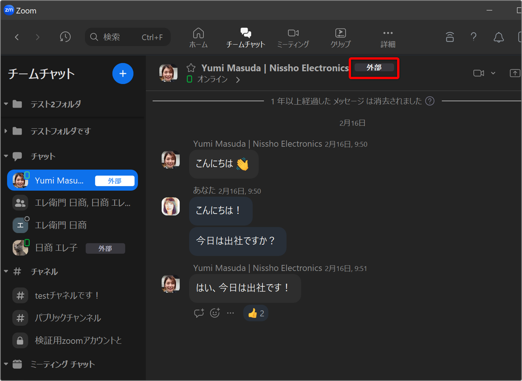Click the help icon beside the deleted-messages notice
This screenshot has width=522, height=381.
(x=430, y=101)
